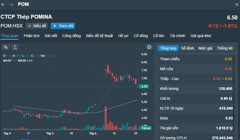Open the Cổ đông tab
Image resolution: width=240 pixels, height=140 pixels.
pyautogui.click(x=141, y=36)
